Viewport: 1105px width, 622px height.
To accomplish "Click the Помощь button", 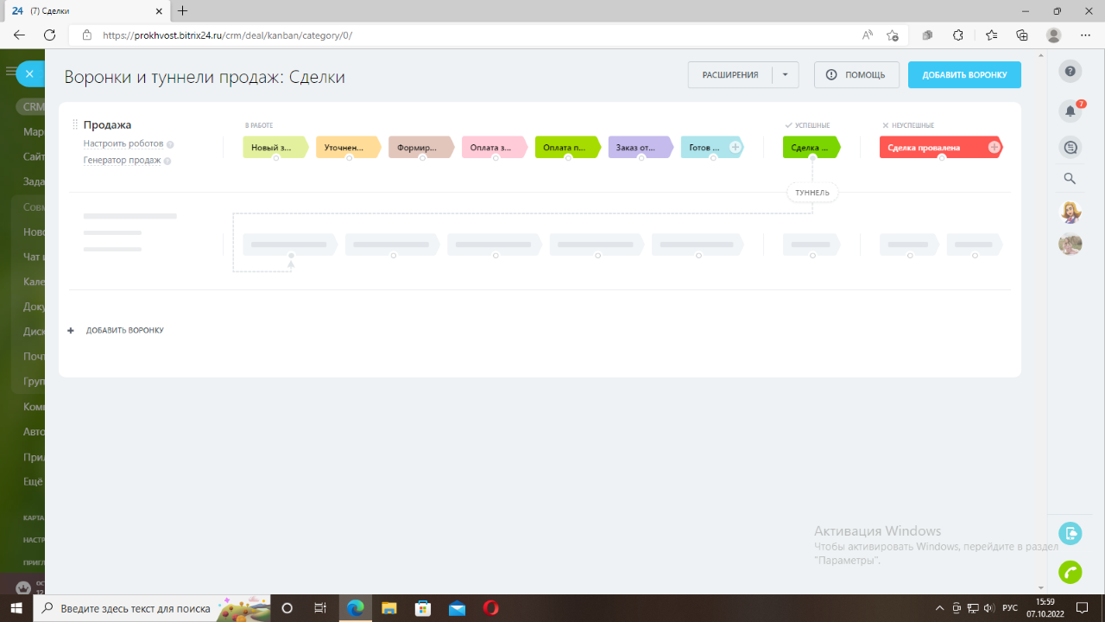I will pos(856,75).
